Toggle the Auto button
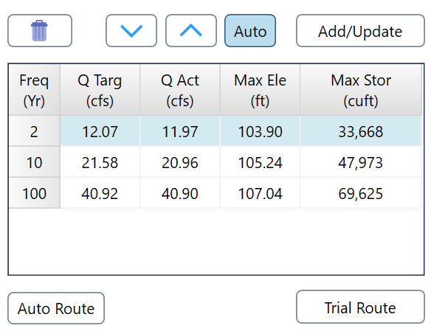431x331 pixels. pyautogui.click(x=250, y=31)
